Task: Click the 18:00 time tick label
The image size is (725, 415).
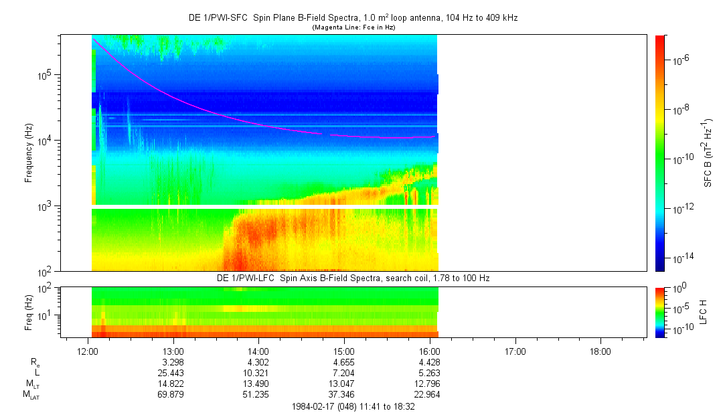Action: pyautogui.click(x=600, y=351)
